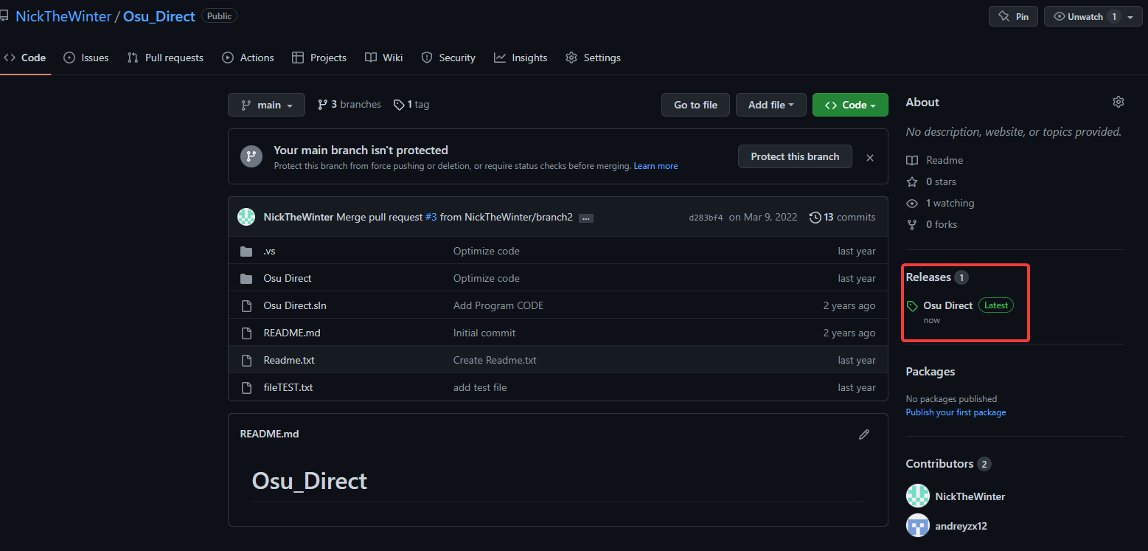Toggle the Unwatch subscription button
This screenshot has width=1148, height=551.
click(1083, 15)
